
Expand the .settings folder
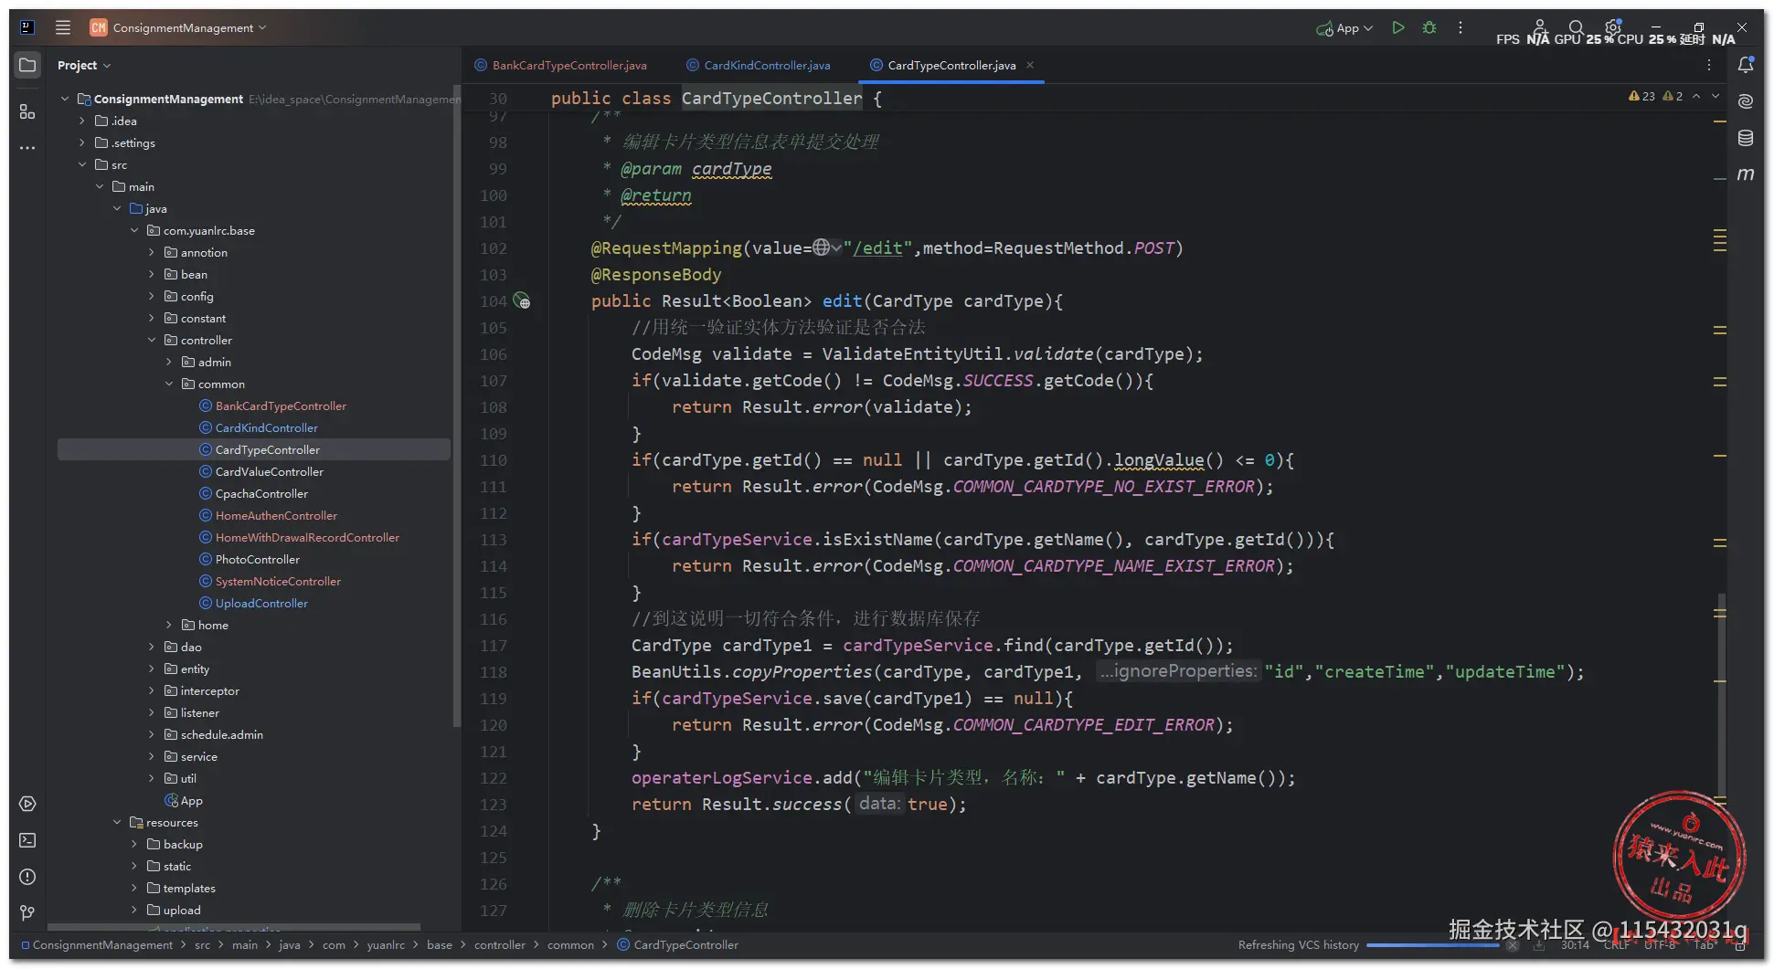click(82, 142)
